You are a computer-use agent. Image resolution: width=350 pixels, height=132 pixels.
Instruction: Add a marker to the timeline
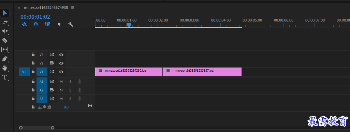pyautogui.click(x=59, y=24)
